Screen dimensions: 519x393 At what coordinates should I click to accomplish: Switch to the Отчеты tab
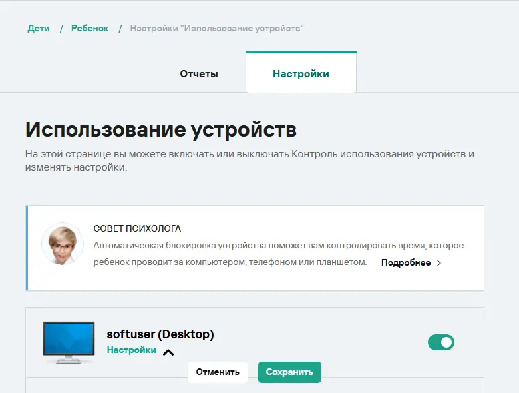click(199, 73)
